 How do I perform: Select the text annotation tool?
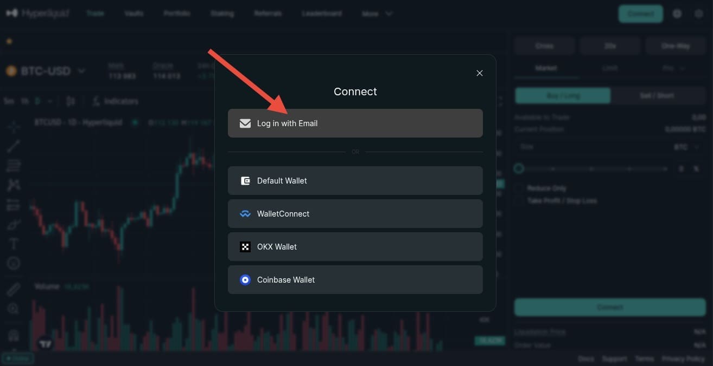[x=14, y=244]
